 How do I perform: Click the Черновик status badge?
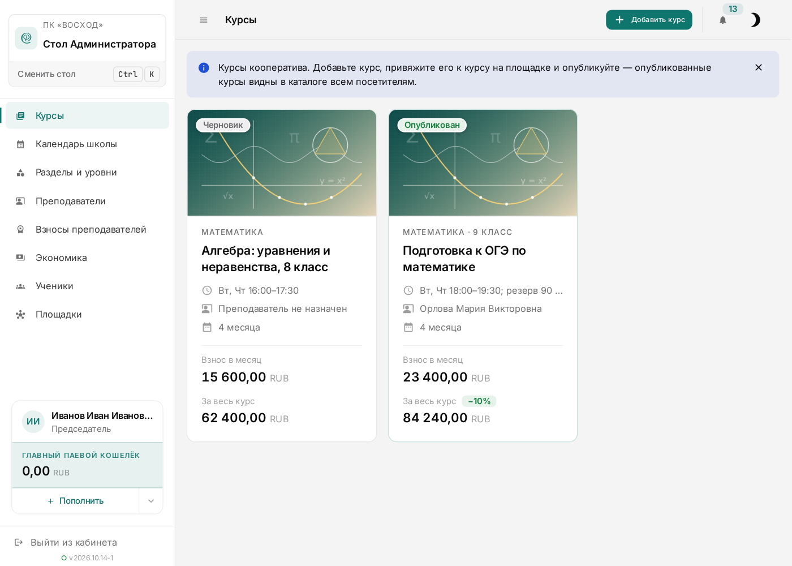click(x=223, y=125)
